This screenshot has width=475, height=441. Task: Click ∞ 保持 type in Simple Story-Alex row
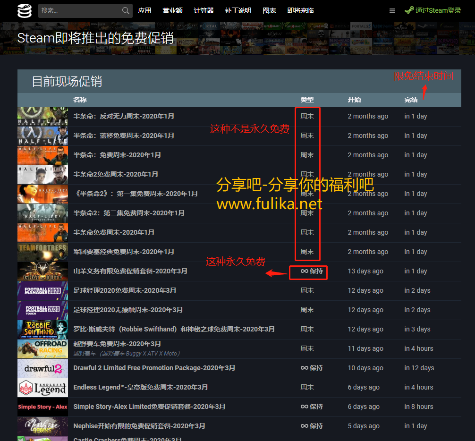click(x=312, y=407)
